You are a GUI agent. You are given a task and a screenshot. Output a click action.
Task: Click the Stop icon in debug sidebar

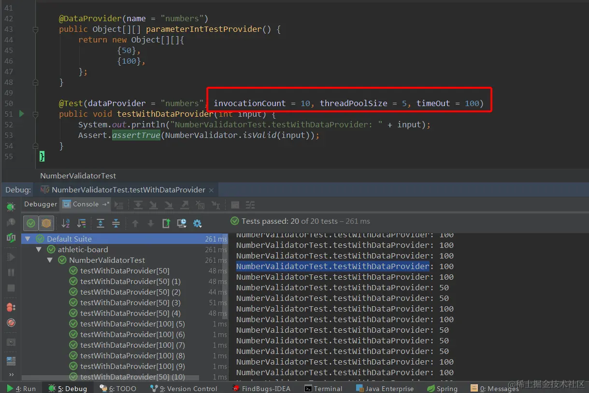(x=11, y=288)
